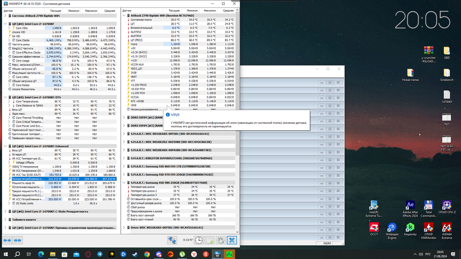Open Kaspersky desktop shortcut
This screenshot has width=461, height=259.
(410, 229)
